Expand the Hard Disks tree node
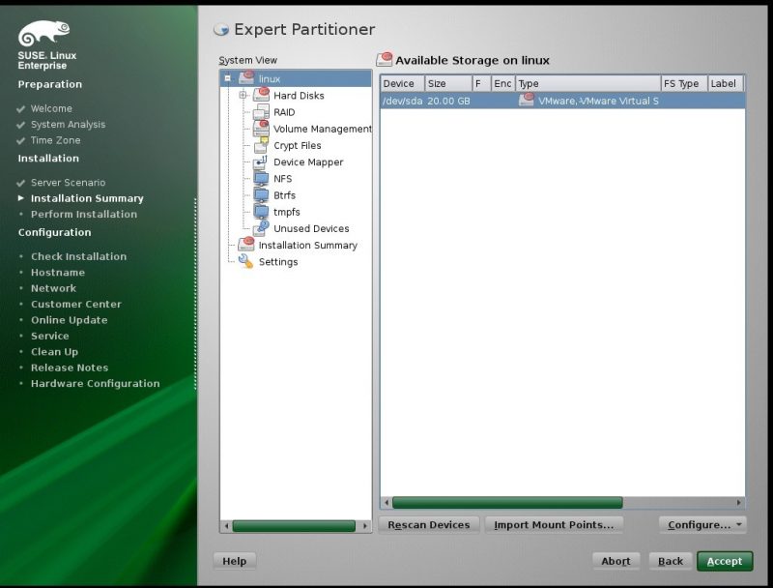This screenshot has height=588, width=773. 243,96
